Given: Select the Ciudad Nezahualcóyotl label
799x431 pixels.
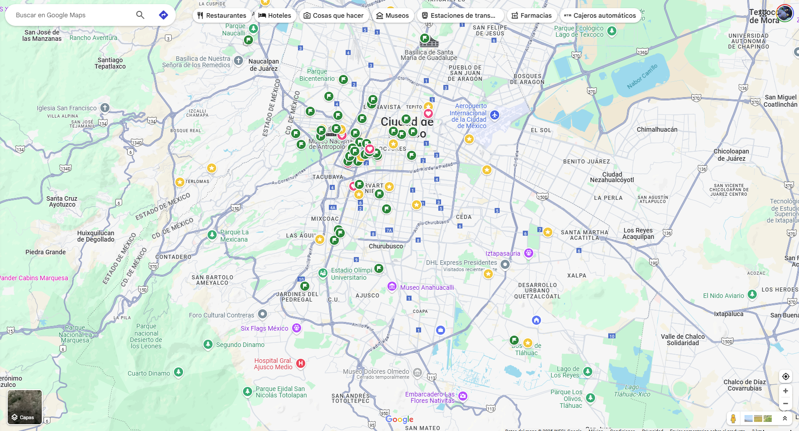Looking at the screenshot, I should pos(612,177).
